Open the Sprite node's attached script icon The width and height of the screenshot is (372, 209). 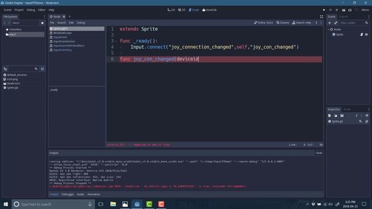coord(362,34)
